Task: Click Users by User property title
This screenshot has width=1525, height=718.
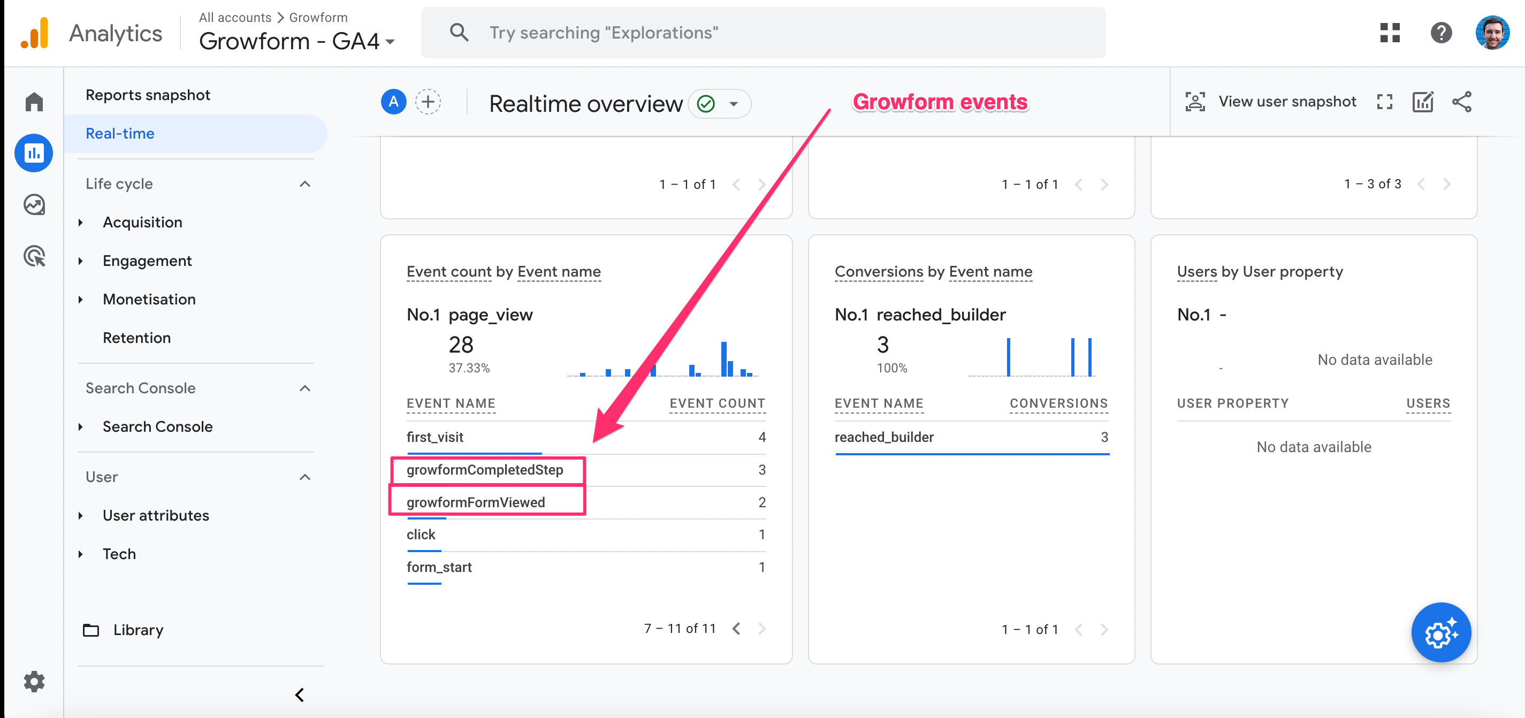Action: (x=1260, y=272)
